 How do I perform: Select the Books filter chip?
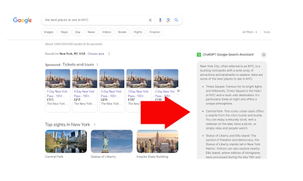click(x=122, y=32)
